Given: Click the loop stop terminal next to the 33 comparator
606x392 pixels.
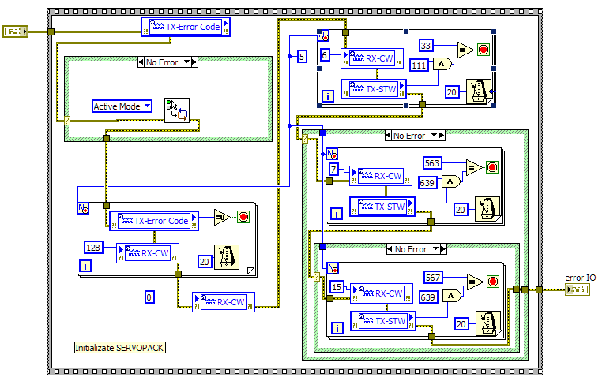Looking at the screenshot, I should click(483, 50).
